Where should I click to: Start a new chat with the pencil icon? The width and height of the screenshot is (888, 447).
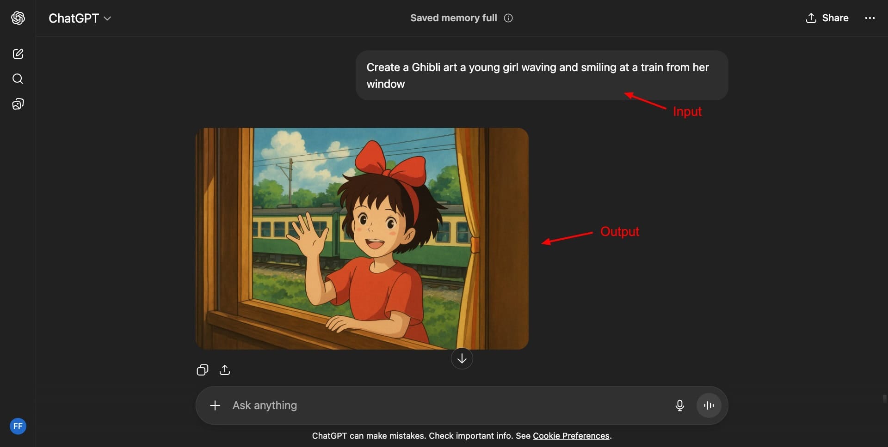coord(18,54)
